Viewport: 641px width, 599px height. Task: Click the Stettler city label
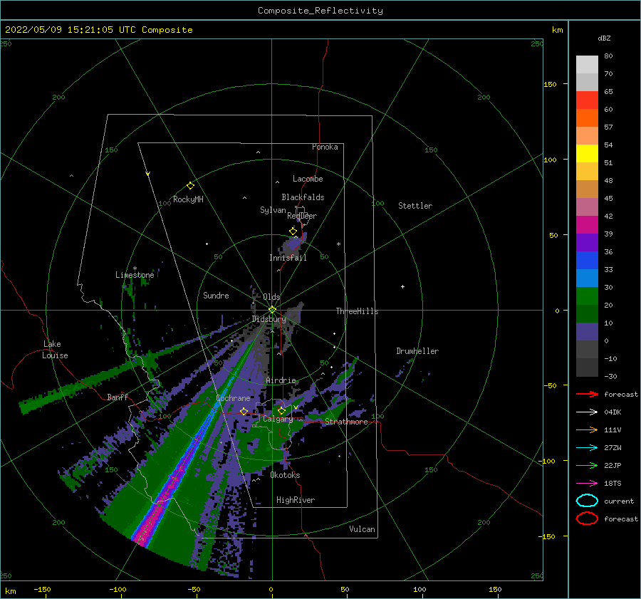[415, 206]
